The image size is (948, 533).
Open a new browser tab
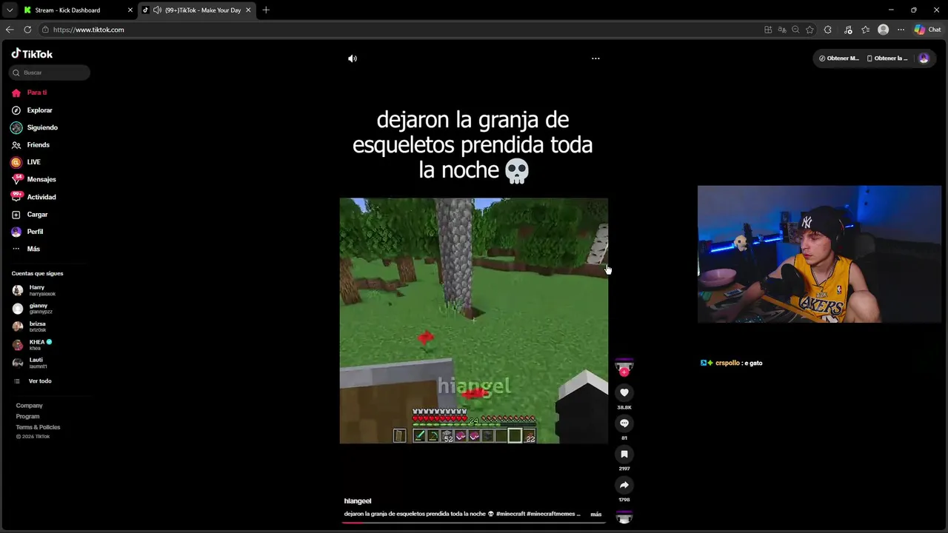[x=266, y=10]
